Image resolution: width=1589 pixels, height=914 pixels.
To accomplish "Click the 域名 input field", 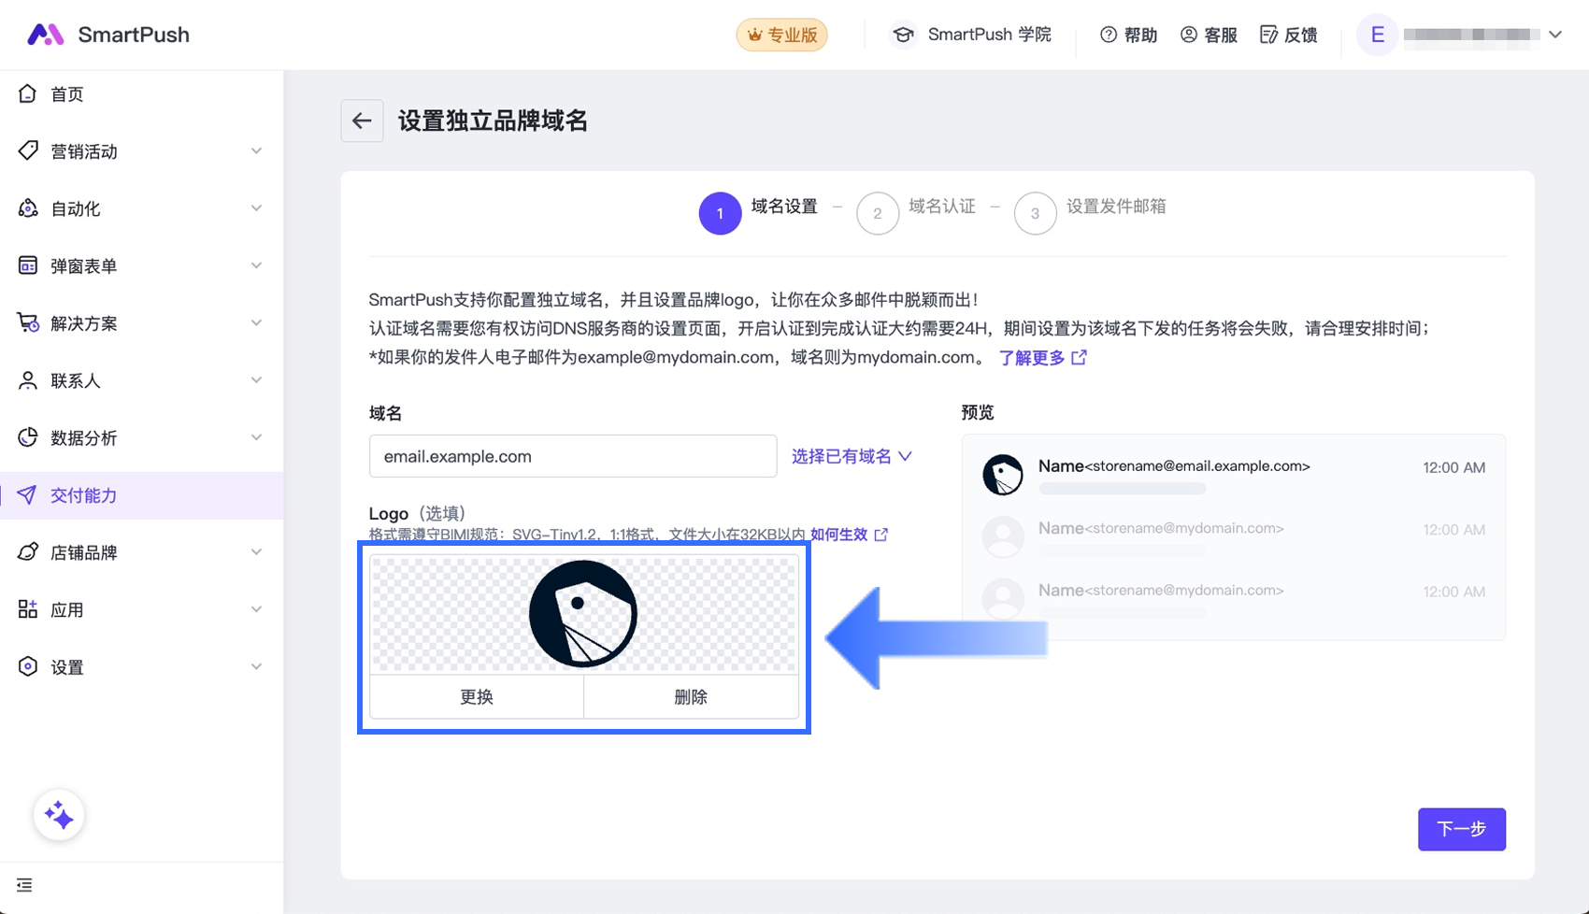I will (x=572, y=456).
